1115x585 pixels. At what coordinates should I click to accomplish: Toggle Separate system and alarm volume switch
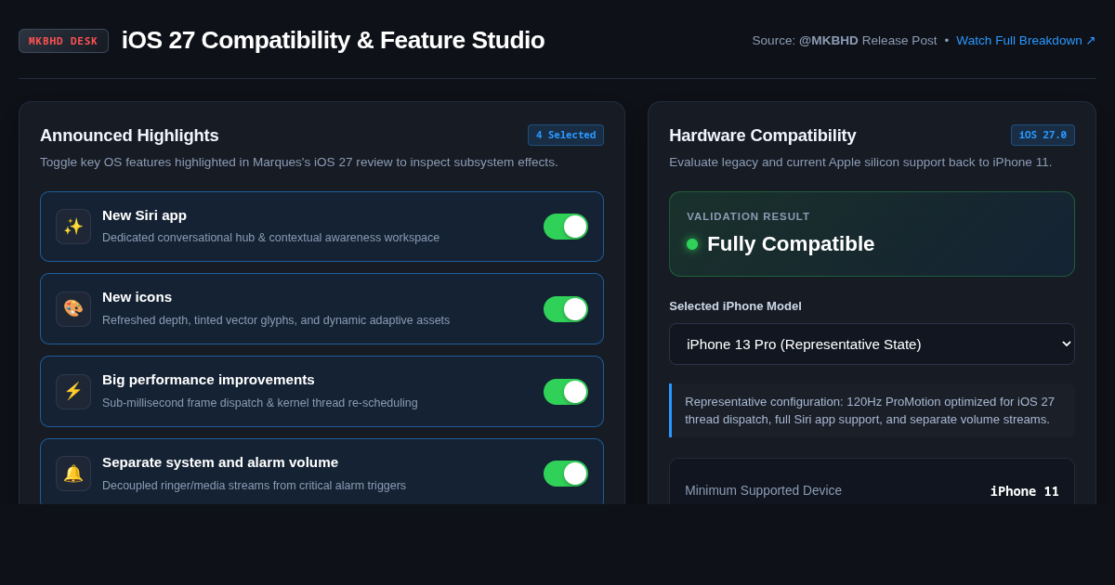pos(566,474)
